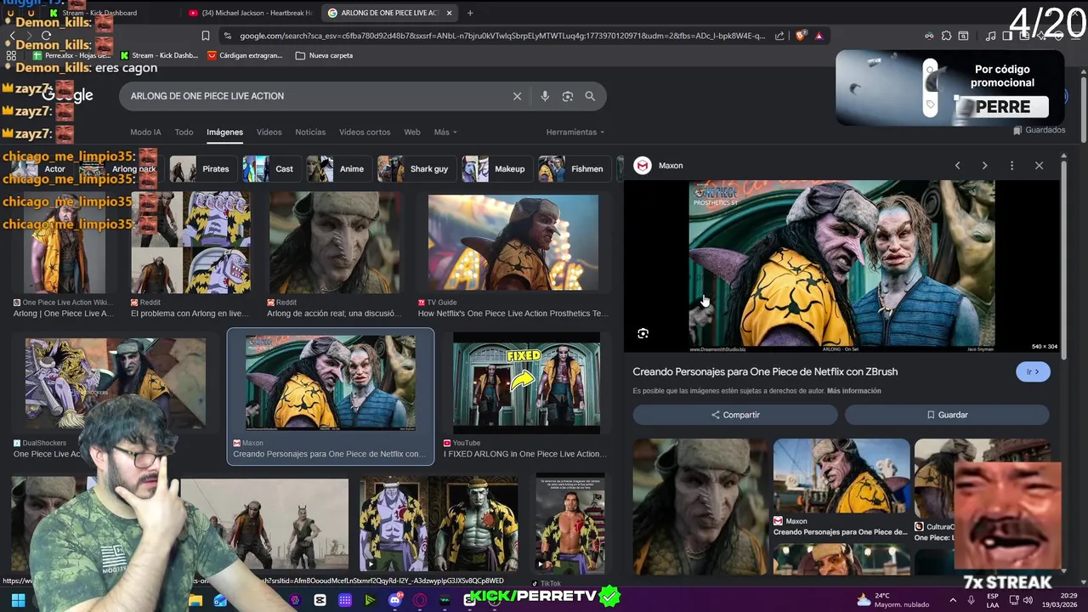
Task: Show previous image in preview panel
Action: point(957,166)
